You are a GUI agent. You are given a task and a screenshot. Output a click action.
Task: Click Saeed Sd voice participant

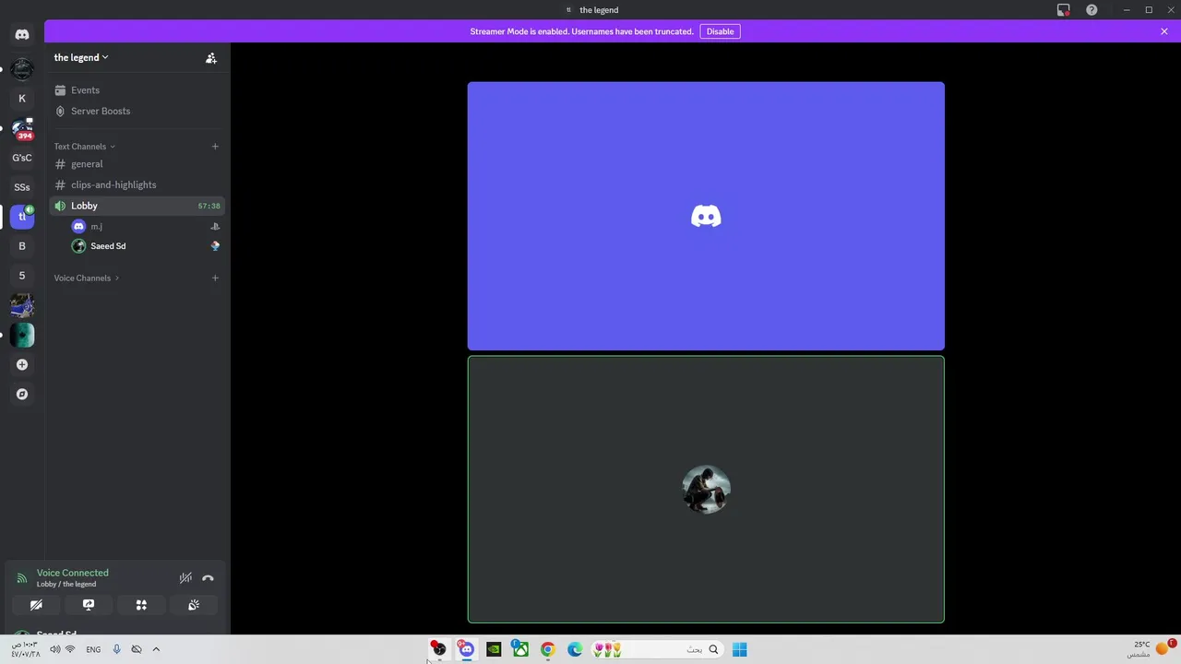pyautogui.click(x=146, y=246)
